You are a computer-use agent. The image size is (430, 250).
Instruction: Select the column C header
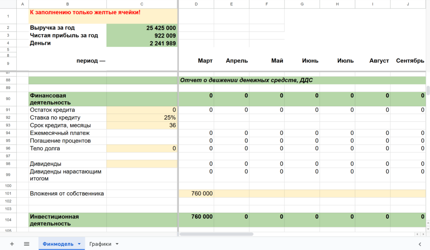[x=142, y=4]
